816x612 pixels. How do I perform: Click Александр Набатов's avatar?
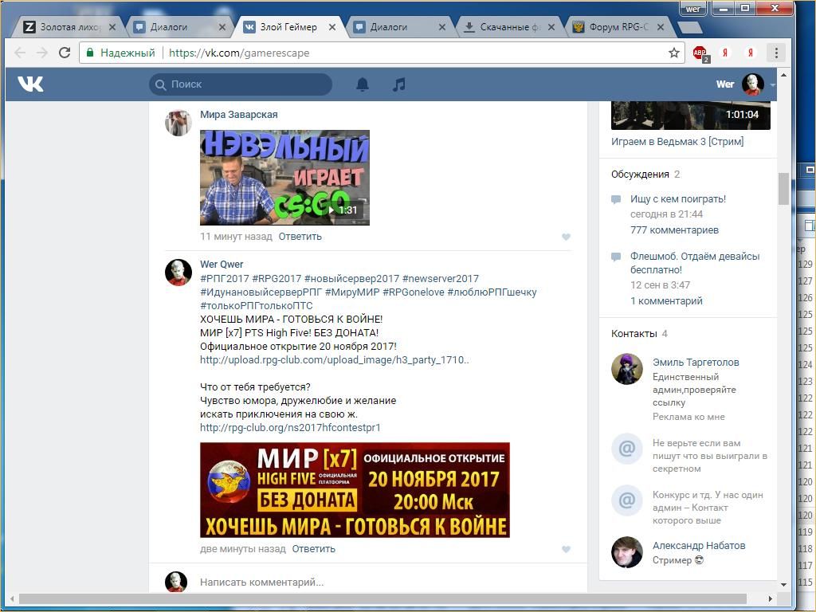pyautogui.click(x=626, y=552)
